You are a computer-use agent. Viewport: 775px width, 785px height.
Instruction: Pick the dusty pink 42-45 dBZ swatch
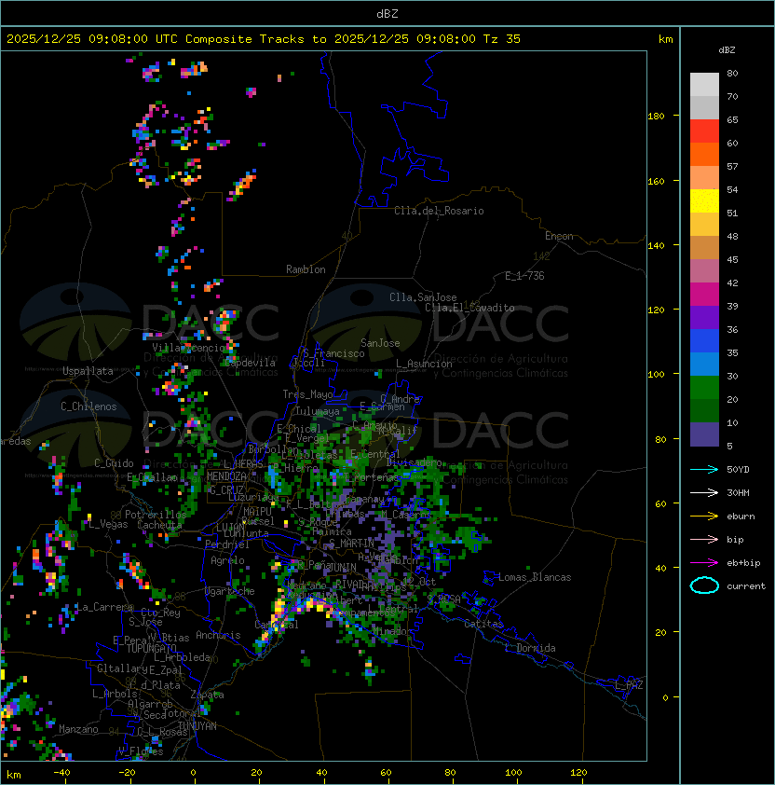[704, 271]
